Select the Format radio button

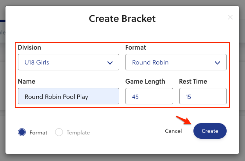coord(22,132)
